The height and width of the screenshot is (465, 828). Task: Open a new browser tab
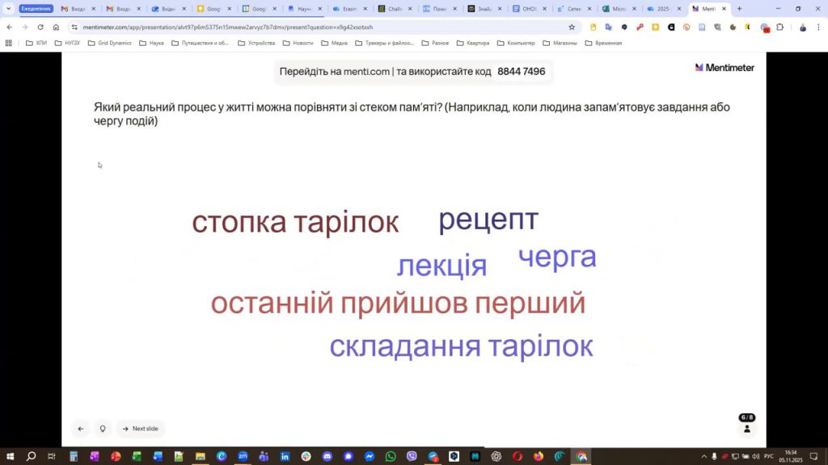[739, 8]
